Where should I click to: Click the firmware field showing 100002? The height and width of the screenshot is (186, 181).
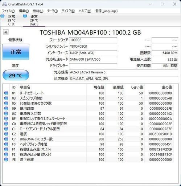[93, 40]
